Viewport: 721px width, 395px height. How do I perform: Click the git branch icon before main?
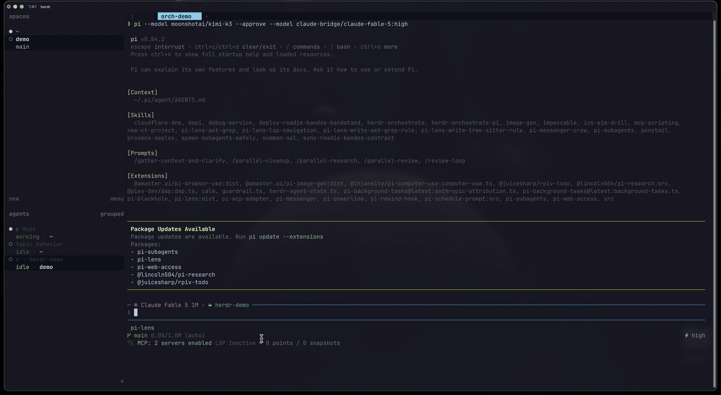[x=130, y=335]
